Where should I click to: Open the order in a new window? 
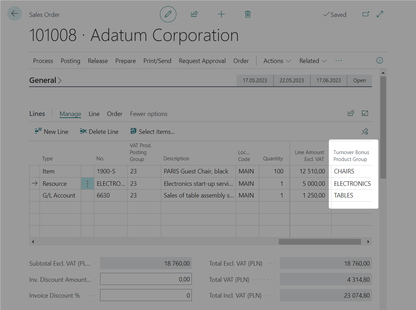pyautogui.click(x=366, y=14)
